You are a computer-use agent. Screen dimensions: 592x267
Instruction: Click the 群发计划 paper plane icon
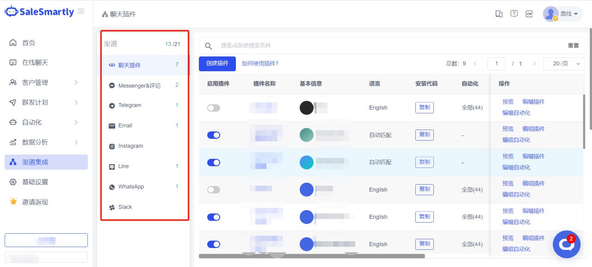point(13,102)
